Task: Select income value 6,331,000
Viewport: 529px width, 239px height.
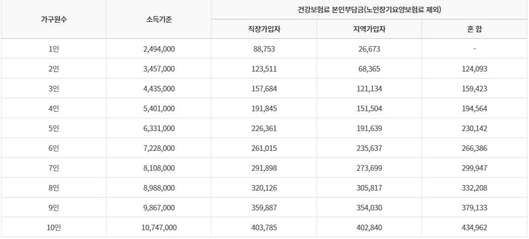Action: pyautogui.click(x=159, y=129)
